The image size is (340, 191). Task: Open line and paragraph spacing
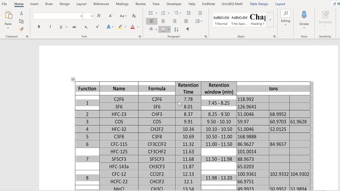coord(198,21)
